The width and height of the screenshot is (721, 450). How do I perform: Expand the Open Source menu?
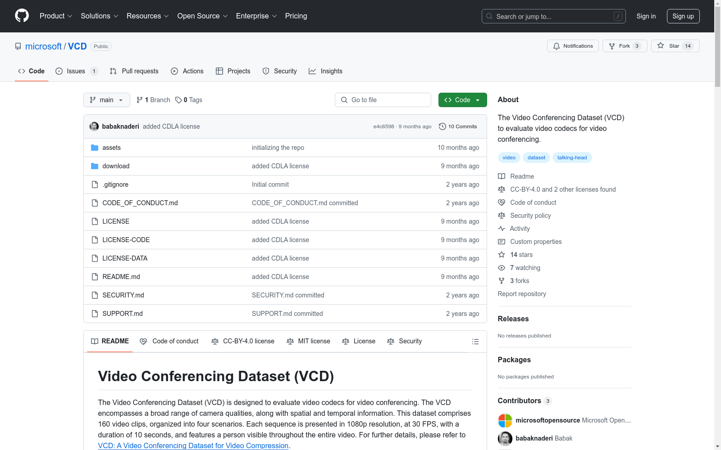click(x=202, y=16)
